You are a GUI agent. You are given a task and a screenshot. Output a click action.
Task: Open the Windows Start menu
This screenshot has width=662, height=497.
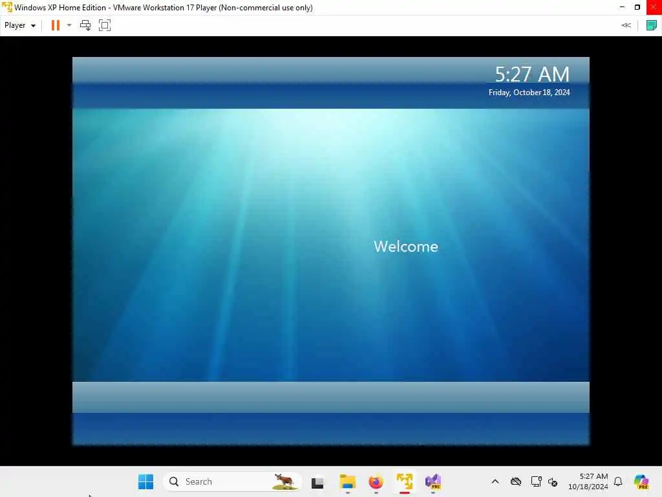point(146,481)
